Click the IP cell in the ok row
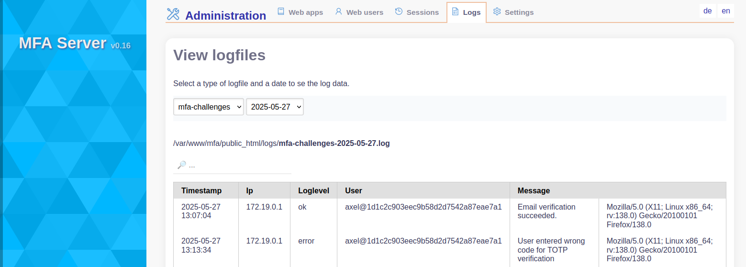This screenshot has height=267, width=746. 264,215
